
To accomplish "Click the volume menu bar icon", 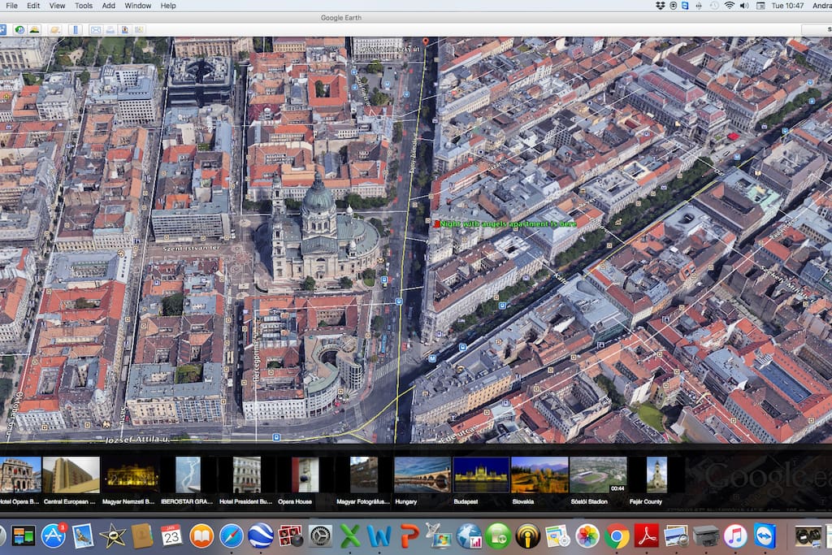I will tap(744, 6).
